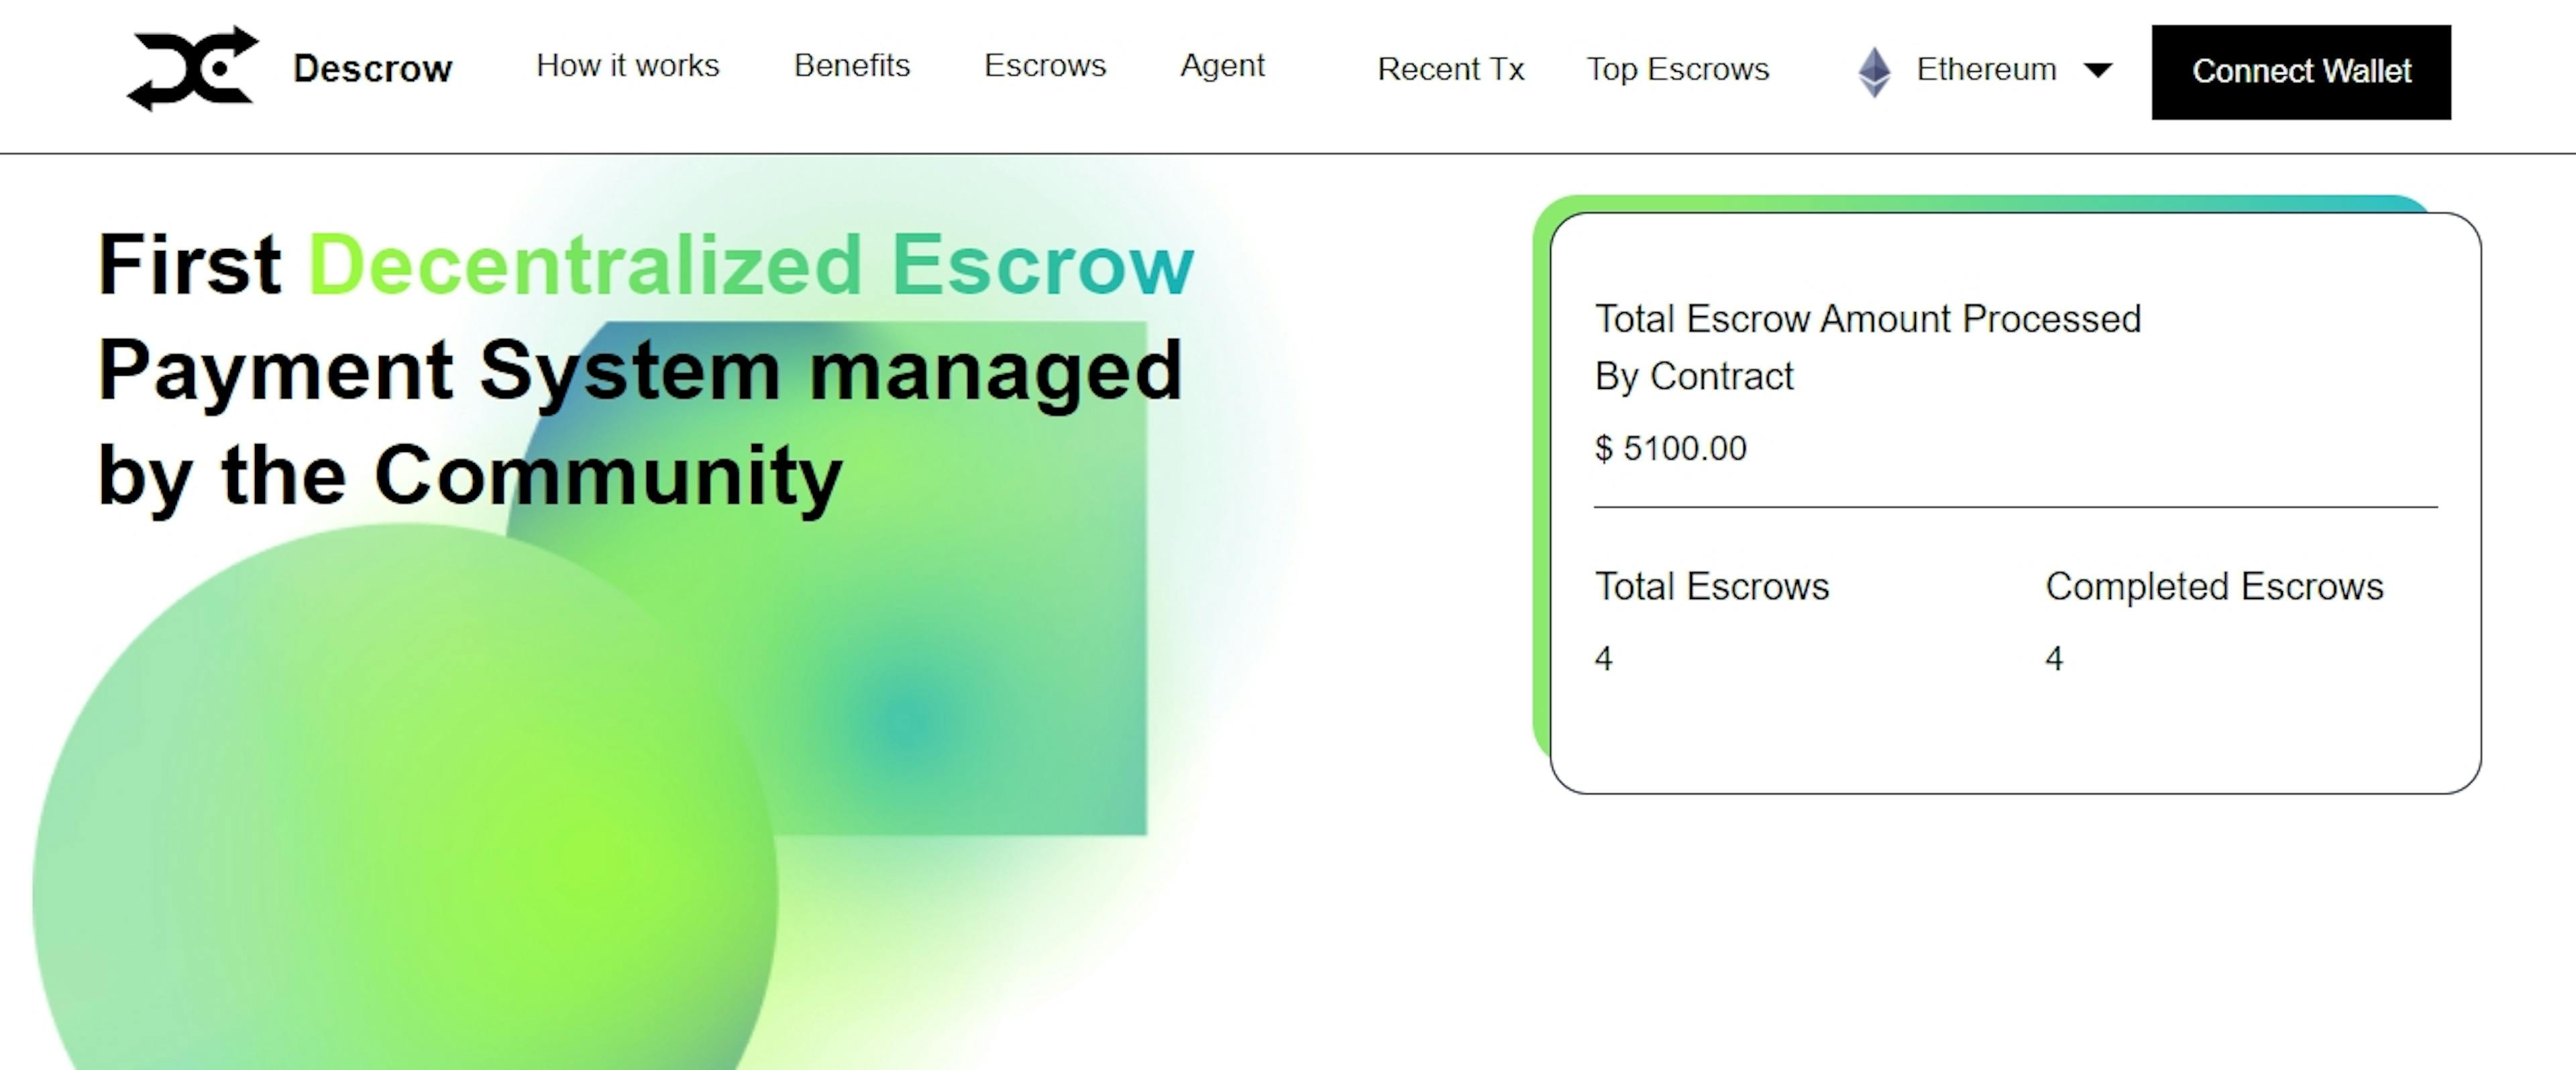Click the wallet connection icon
The image size is (2576, 1070).
[2300, 69]
